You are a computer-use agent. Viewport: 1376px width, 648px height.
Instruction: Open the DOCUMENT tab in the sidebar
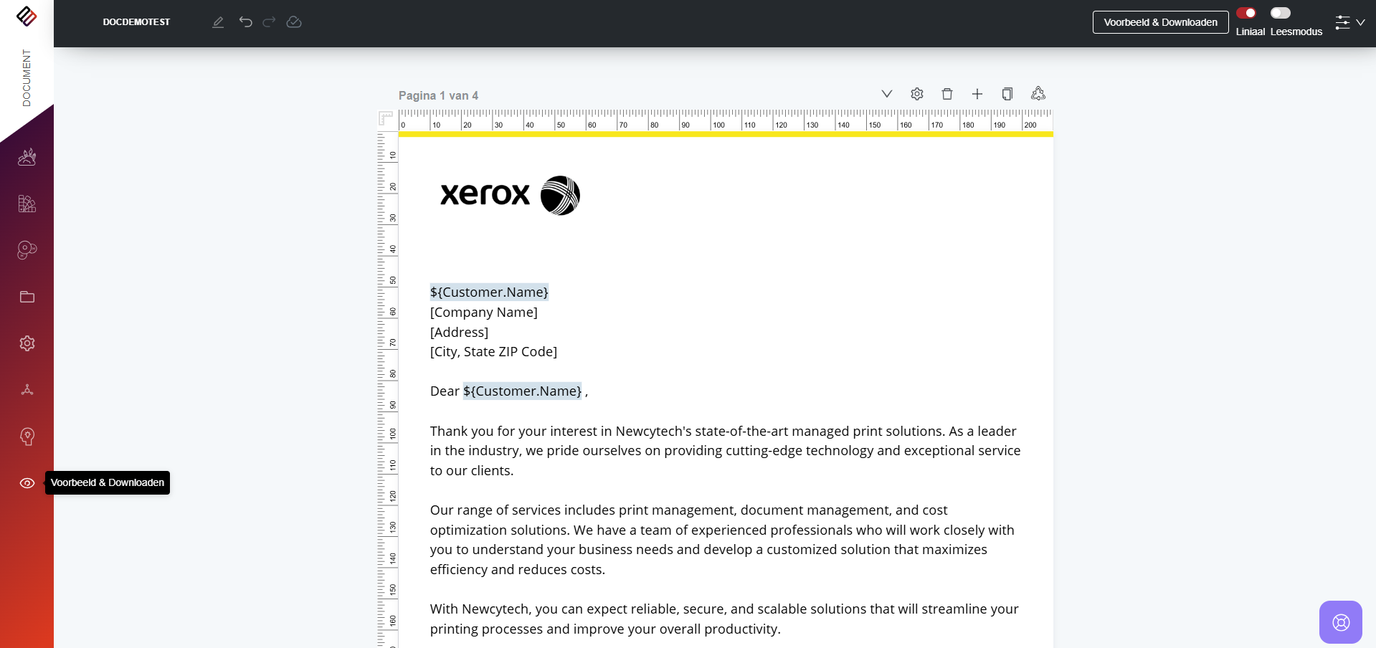click(27, 77)
